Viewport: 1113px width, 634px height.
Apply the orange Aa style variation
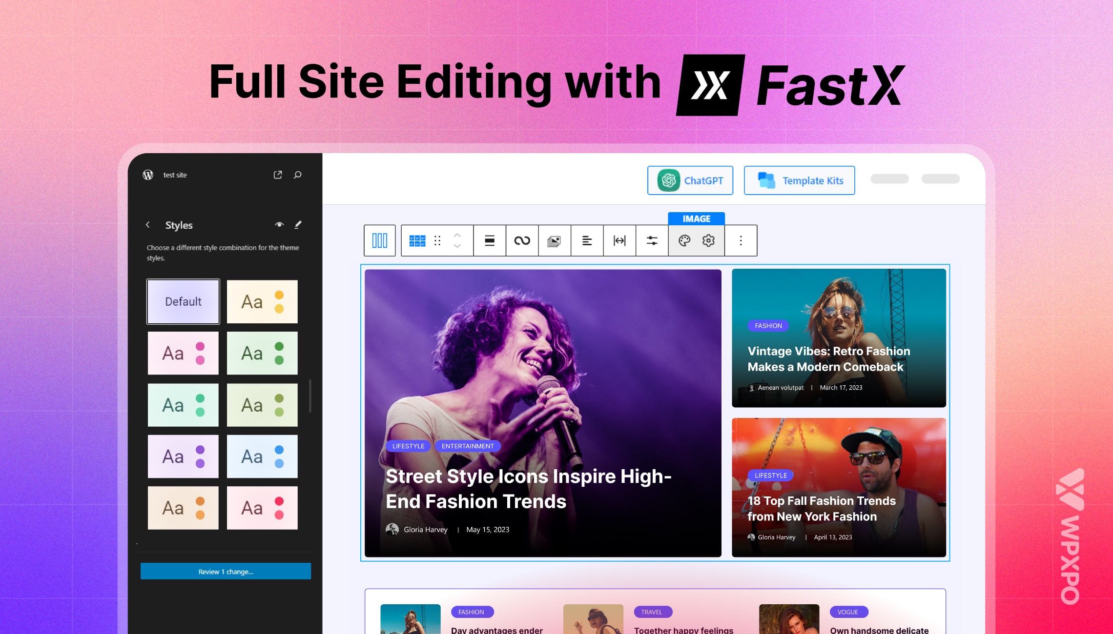pyautogui.click(x=183, y=508)
